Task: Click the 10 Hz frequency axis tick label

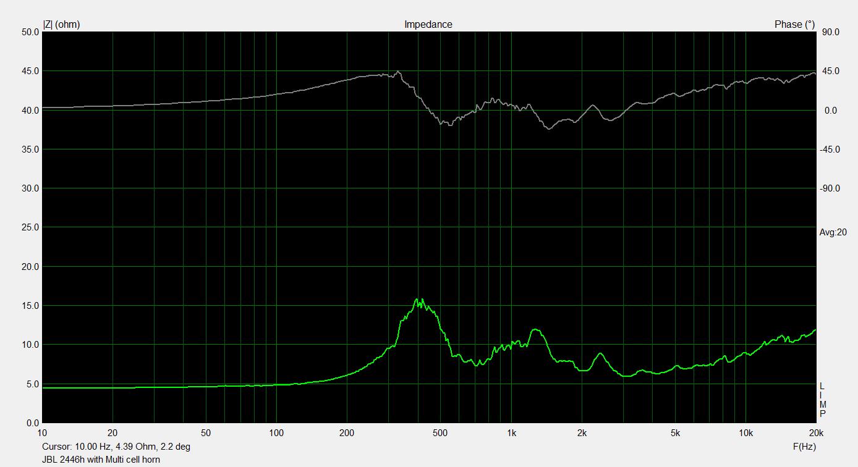Action: [42, 433]
